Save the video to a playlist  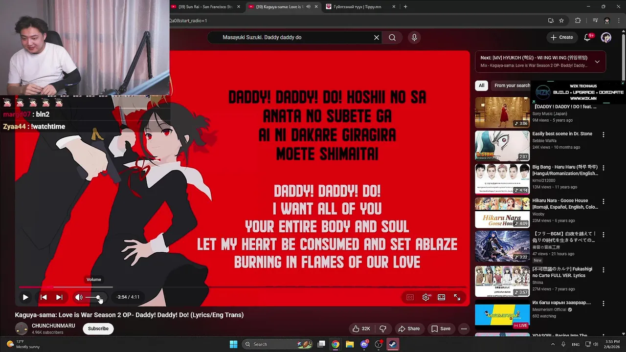click(x=441, y=329)
